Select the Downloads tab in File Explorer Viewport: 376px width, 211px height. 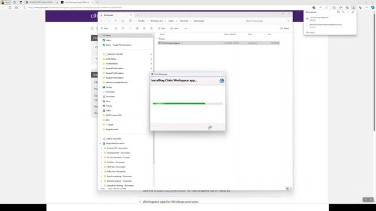(x=116, y=15)
